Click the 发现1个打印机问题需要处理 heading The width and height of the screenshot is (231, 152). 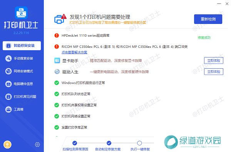pos(100,17)
